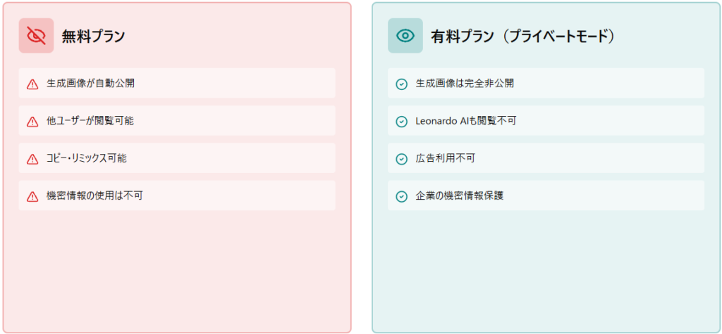The width and height of the screenshot is (722, 334).
Task: Click warning triangle next to 生成画像が自動公開
Action: pos(32,84)
